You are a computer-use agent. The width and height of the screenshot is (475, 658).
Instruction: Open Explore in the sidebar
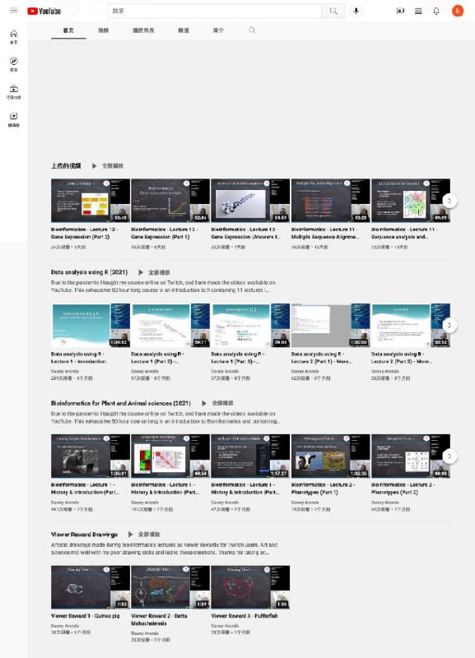click(x=14, y=64)
